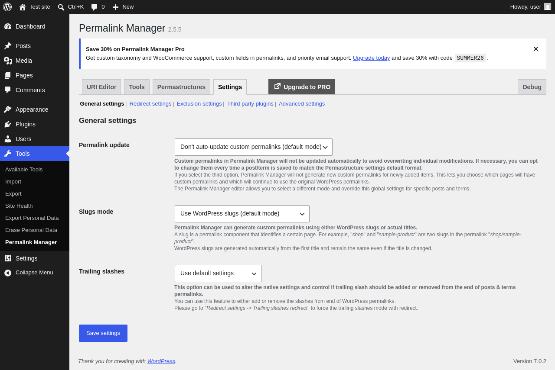Screen dimensions: 555x370
Task: Click the Plugins plug icon
Action: [x=8, y=124]
